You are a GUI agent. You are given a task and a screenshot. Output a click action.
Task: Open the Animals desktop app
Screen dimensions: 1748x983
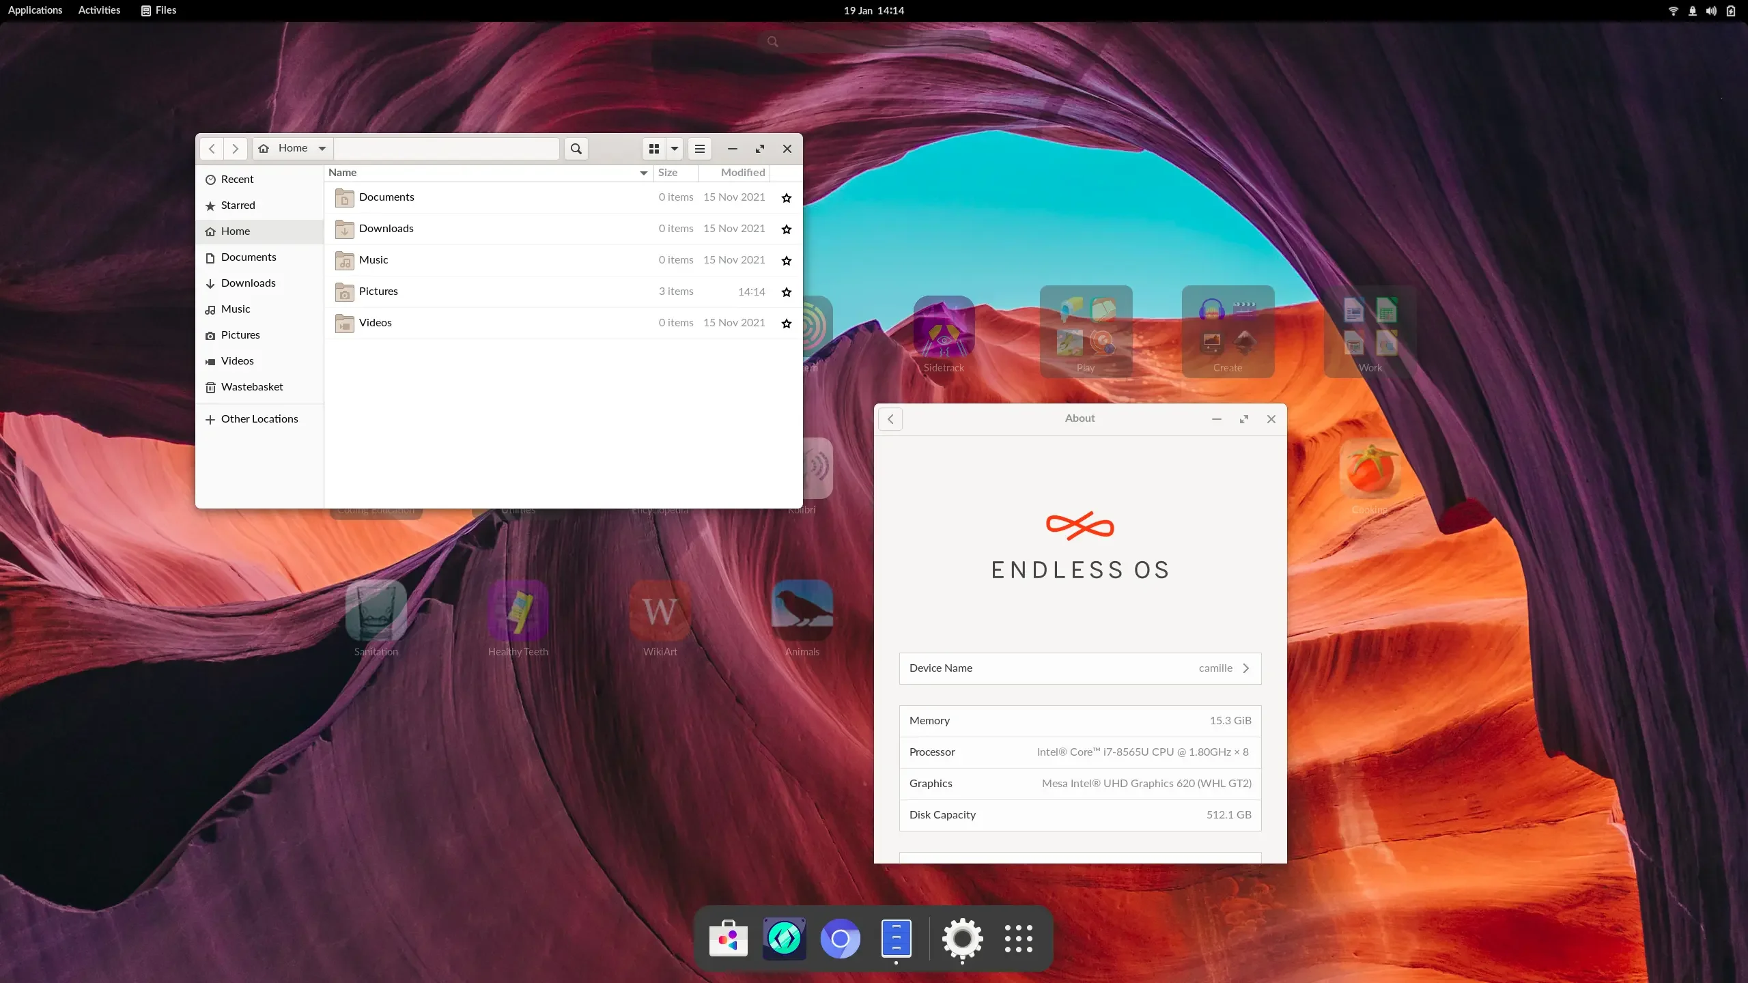pyautogui.click(x=802, y=618)
